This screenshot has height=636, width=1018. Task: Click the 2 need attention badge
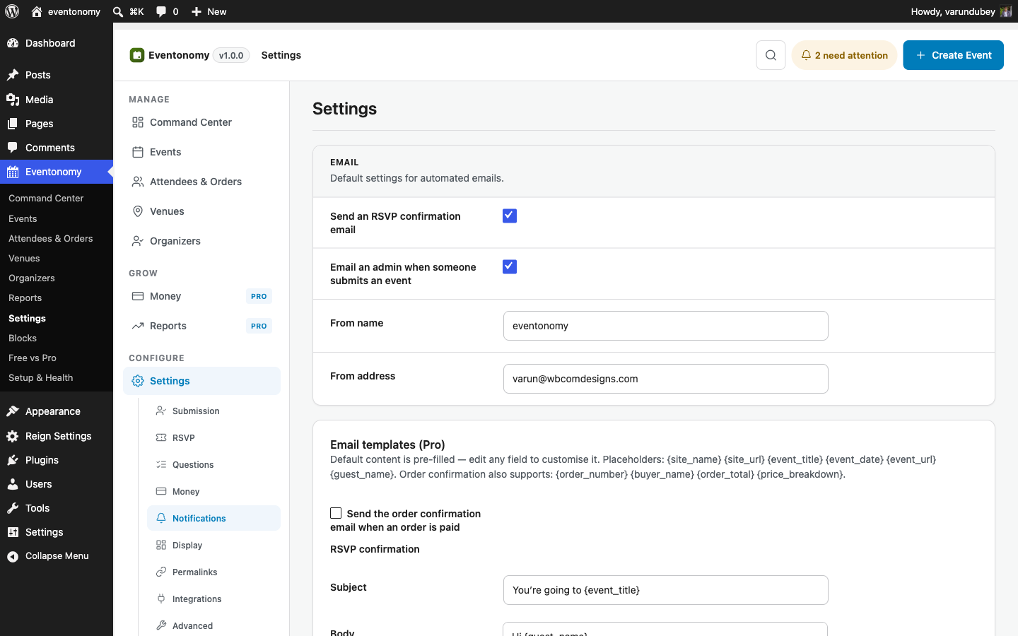pyautogui.click(x=844, y=55)
